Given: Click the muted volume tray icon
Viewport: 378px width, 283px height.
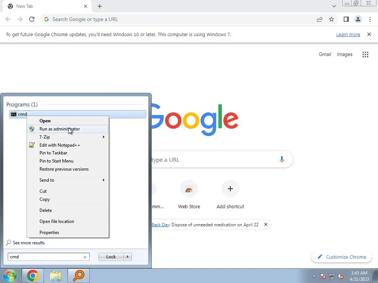Looking at the screenshot, I should 341,276.
